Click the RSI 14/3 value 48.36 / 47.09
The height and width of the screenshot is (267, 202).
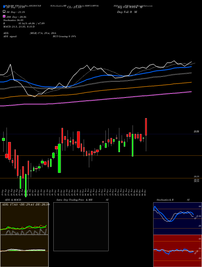(32, 23)
